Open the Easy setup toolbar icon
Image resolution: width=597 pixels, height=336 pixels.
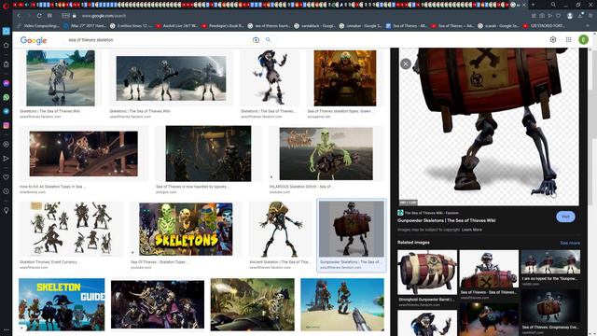click(590, 16)
